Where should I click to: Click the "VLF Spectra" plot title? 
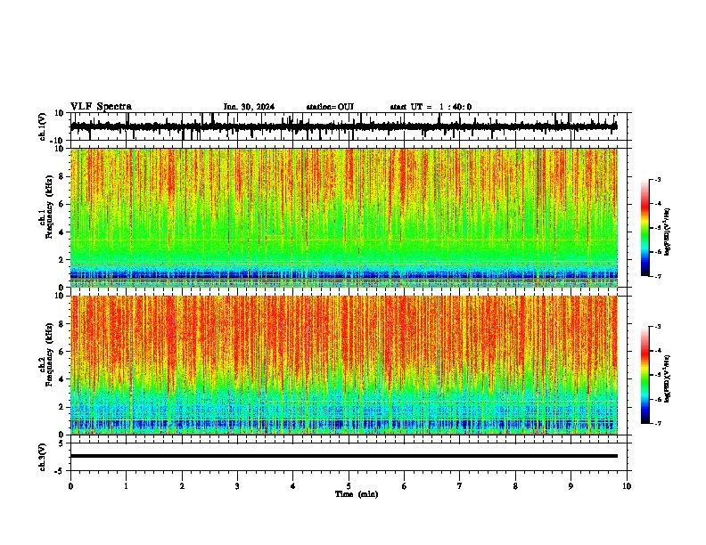101,107
